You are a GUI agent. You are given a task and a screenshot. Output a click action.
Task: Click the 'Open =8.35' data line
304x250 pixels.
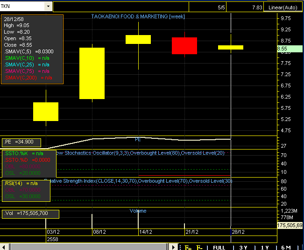pyautogui.click(x=18, y=38)
